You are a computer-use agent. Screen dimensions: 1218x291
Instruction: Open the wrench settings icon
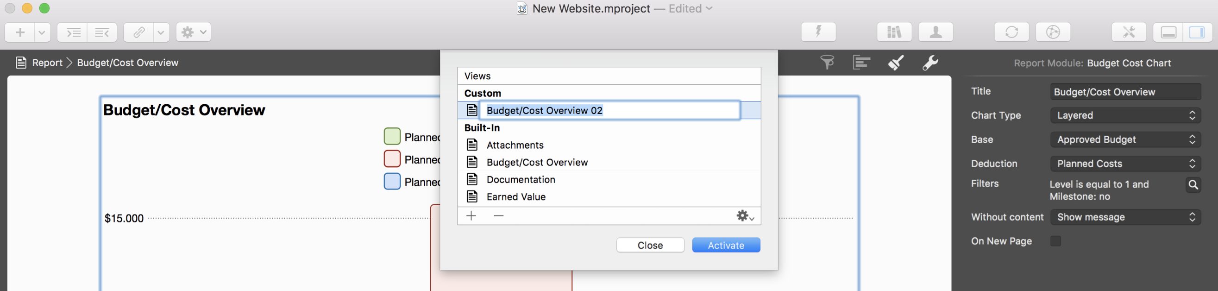click(930, 63)
